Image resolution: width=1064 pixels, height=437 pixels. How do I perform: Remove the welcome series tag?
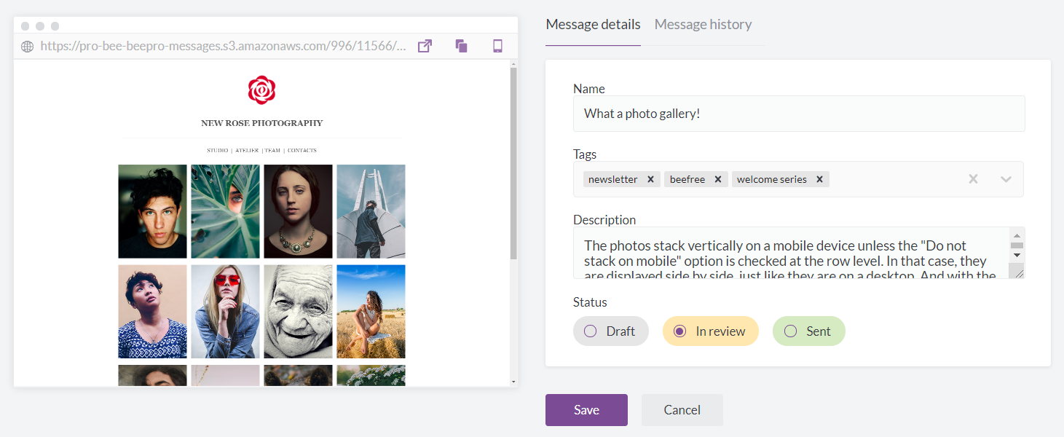tap(819, 179)
